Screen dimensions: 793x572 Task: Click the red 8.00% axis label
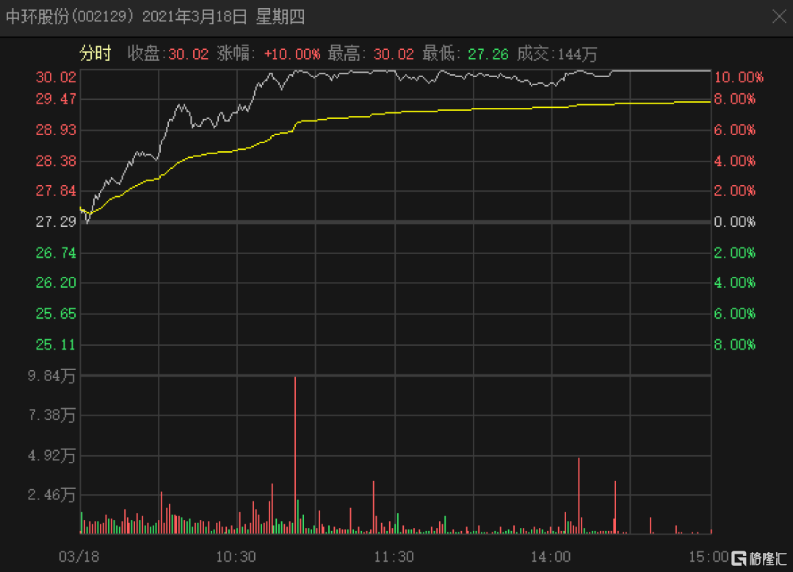734,98
